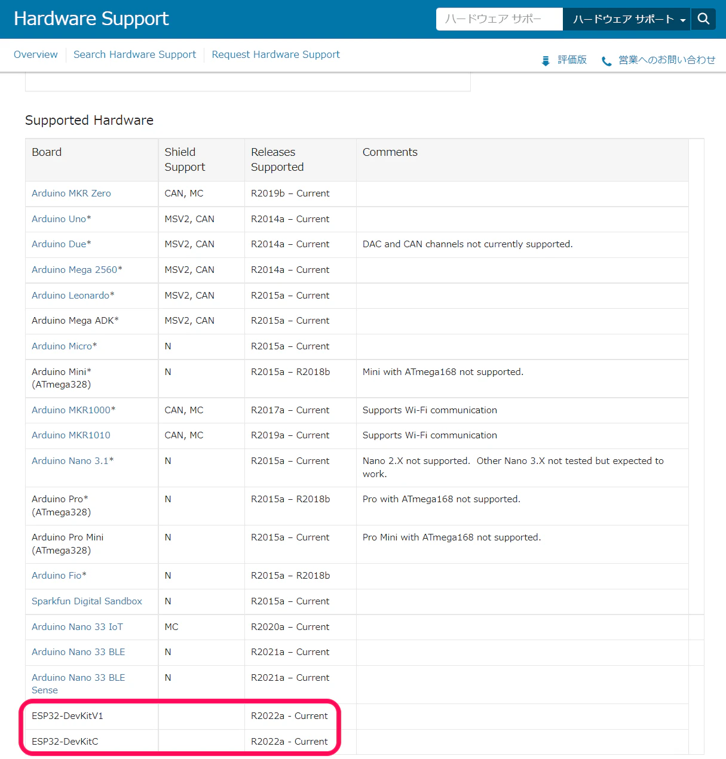Click the ESP32-DevKitC board cell
Viewport: 726px width, 759px height.
tap(92, 742)
